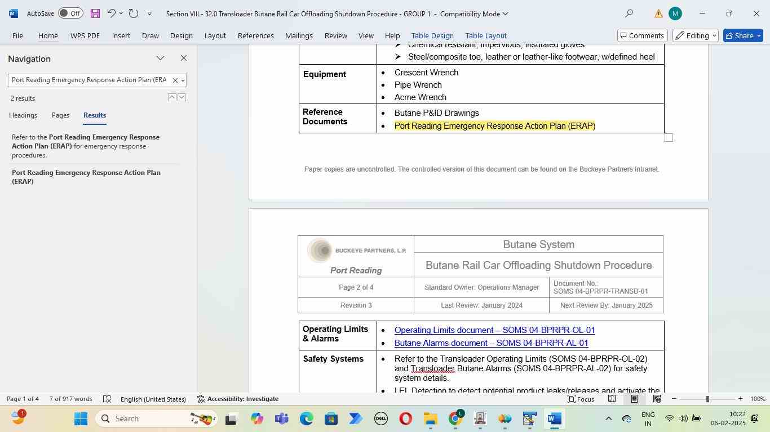Click the word count in status bar
The image size is (770, 432).
(x=70, y=399)
